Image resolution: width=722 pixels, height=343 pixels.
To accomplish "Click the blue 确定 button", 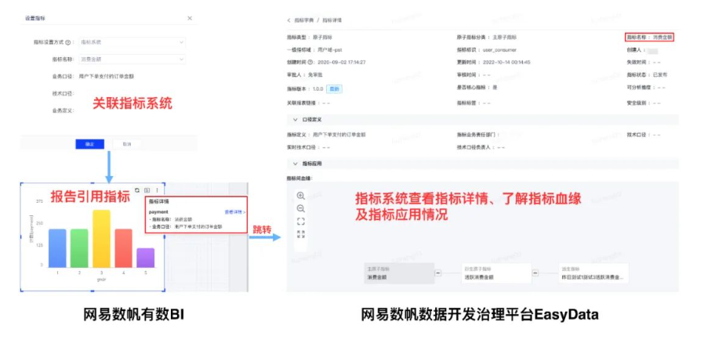I will [90, 144].
